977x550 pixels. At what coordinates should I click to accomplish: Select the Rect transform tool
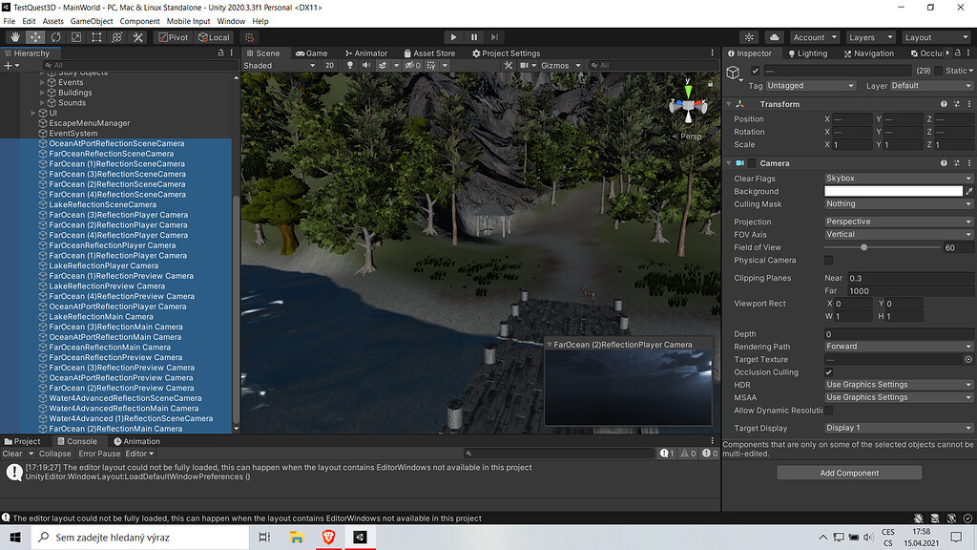95,37
